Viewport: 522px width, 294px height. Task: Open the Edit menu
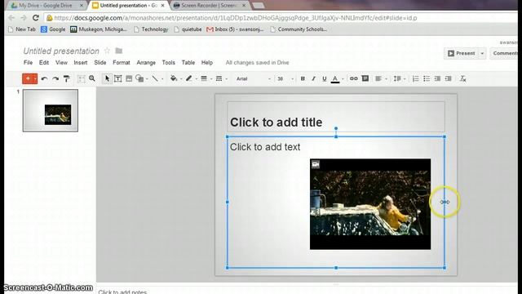pos(44,62)
